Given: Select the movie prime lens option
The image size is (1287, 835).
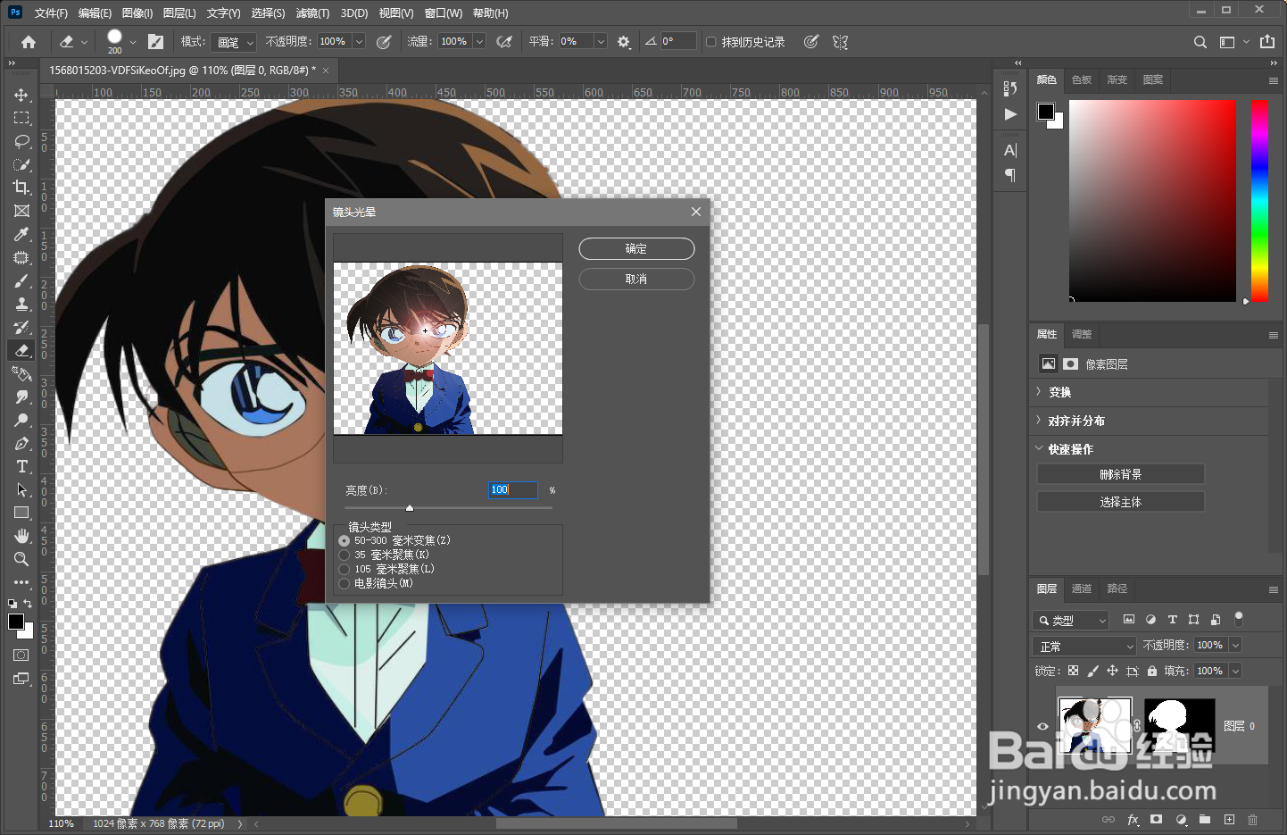Looking at the screenshot, I should tap(345, 583).
